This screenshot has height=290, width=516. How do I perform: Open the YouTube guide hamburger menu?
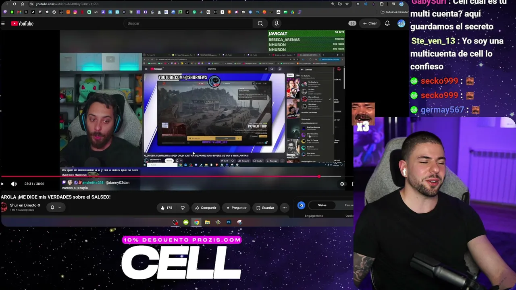click(3, 23)
